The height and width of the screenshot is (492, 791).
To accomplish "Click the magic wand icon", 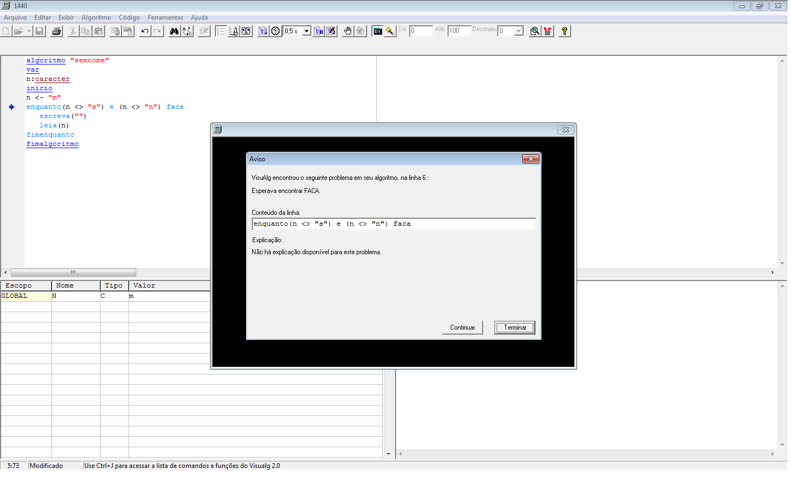I will (x=390, y=31).
